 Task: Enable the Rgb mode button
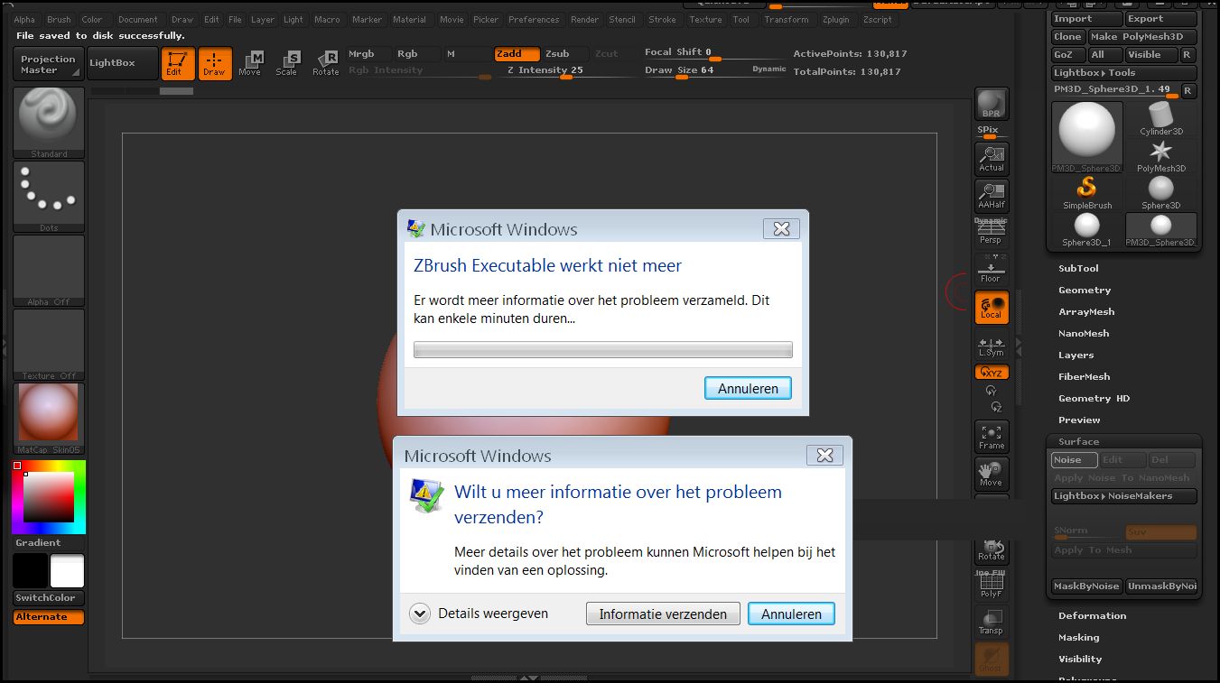(418, 54)
